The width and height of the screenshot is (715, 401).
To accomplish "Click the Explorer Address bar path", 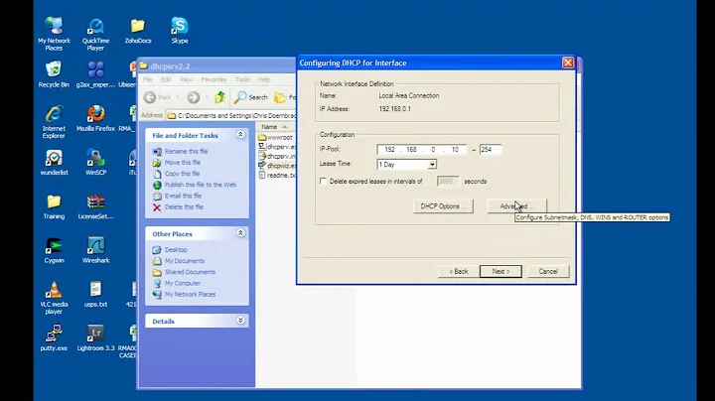I will [x=231, y=116].
